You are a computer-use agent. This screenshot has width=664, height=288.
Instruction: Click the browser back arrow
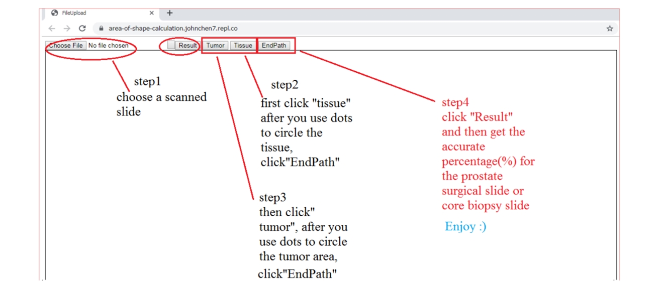(51, 29)
